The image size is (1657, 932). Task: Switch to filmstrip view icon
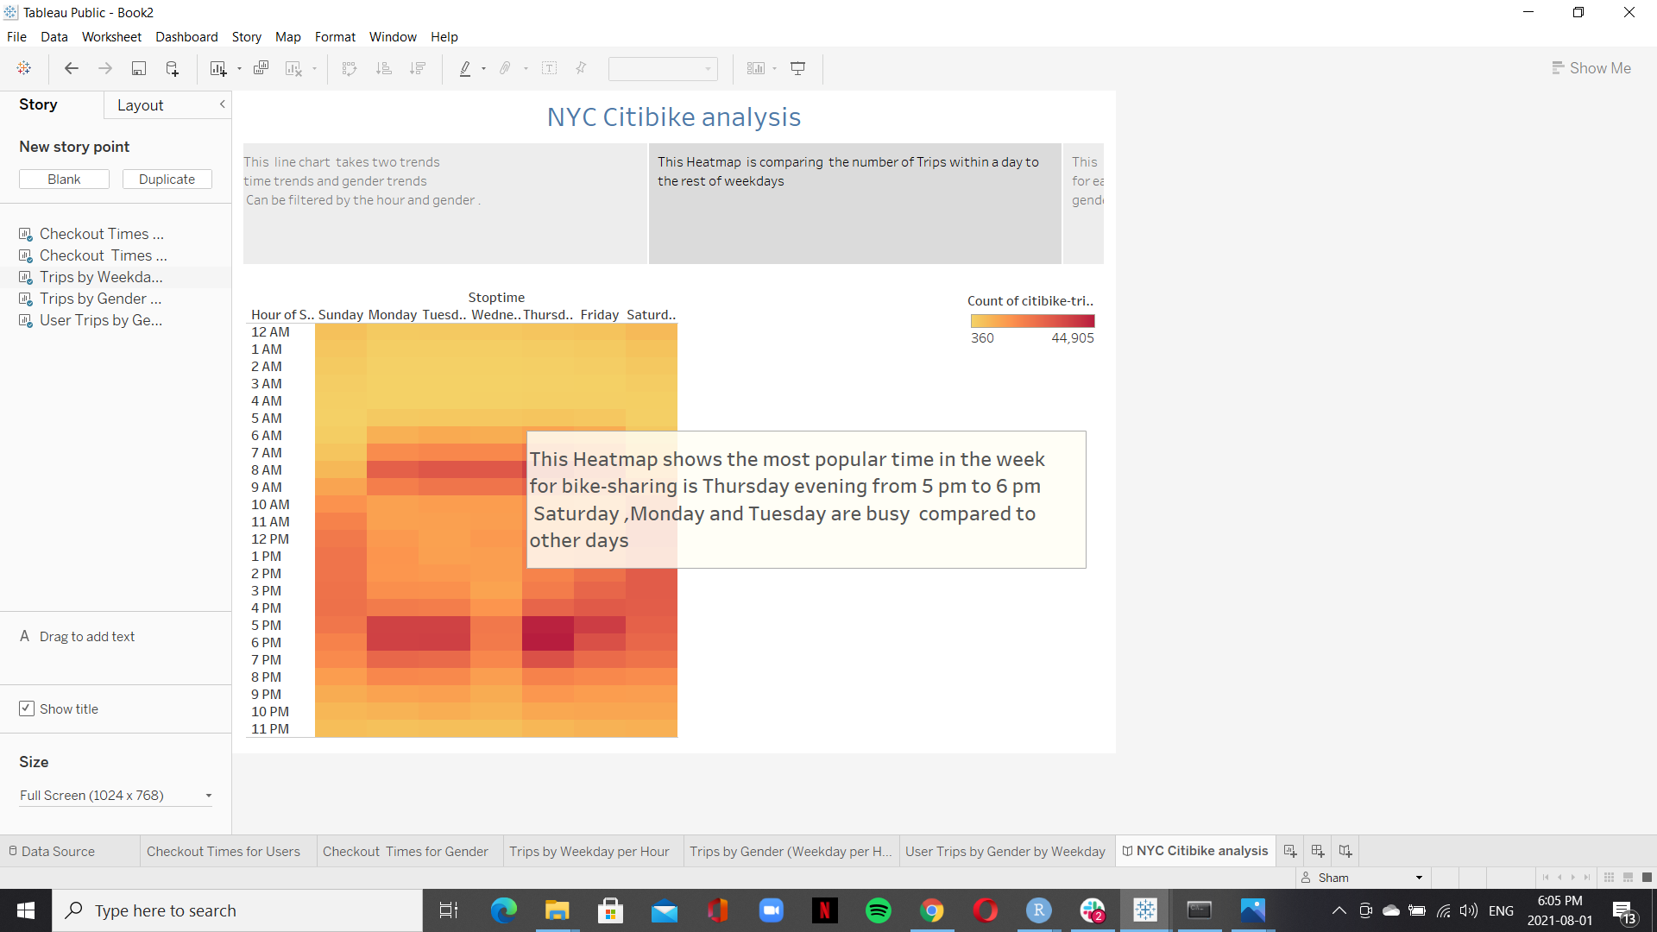click(x=1628, y=878)
